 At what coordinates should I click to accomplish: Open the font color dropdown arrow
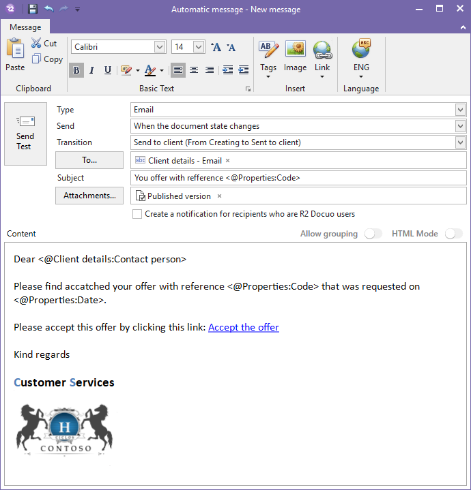pos(162,71)
